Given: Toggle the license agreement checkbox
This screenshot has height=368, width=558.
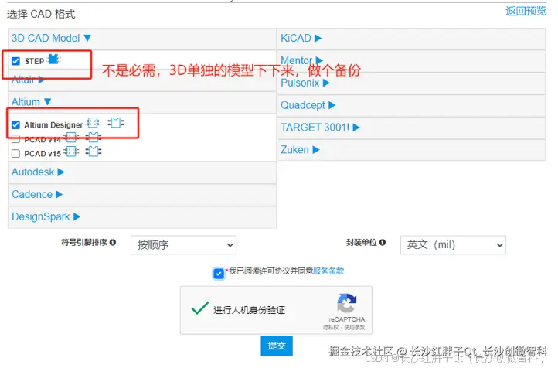Looking at the screenshot, I should pos(219,274).
